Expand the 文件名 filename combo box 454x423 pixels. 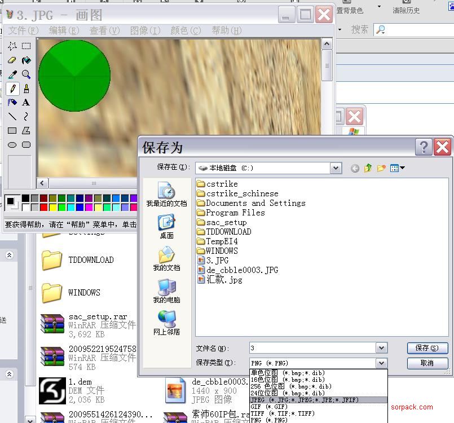point(381,347)
